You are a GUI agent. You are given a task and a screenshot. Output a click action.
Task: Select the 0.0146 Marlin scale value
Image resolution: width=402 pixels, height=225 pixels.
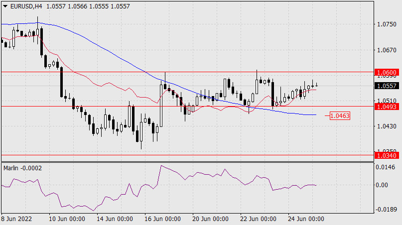(386, 167)
